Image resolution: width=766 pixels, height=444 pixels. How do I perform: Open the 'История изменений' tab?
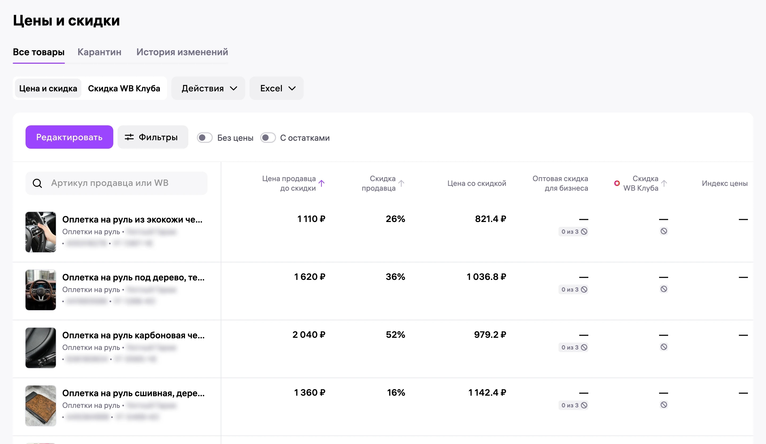182,52
